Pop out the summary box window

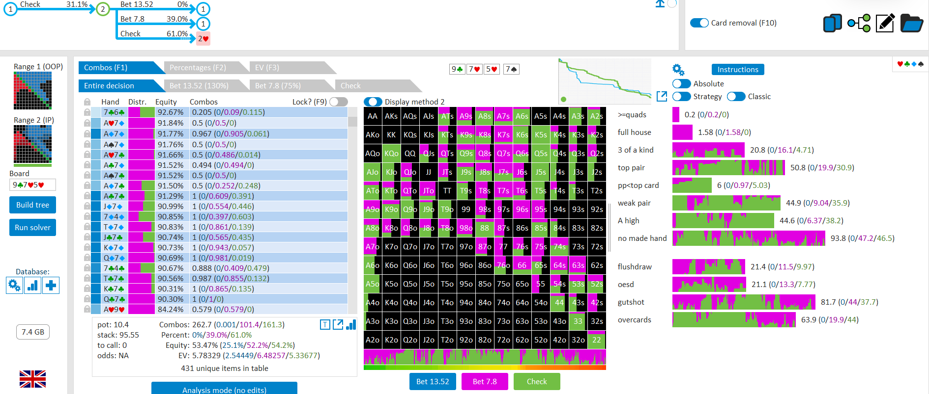(x=338, y=324)
